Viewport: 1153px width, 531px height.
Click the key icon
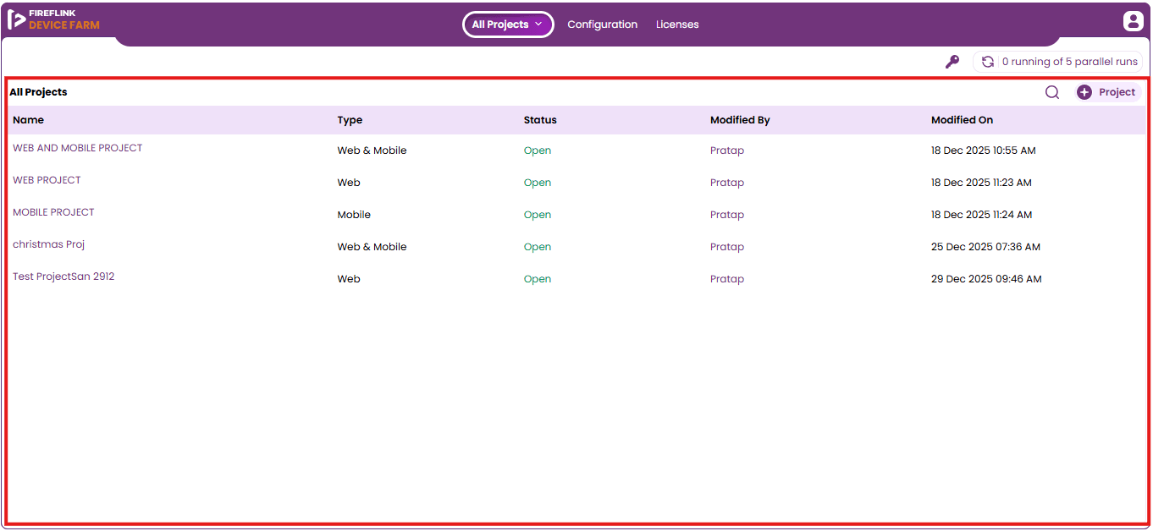[x=952, y=62]
